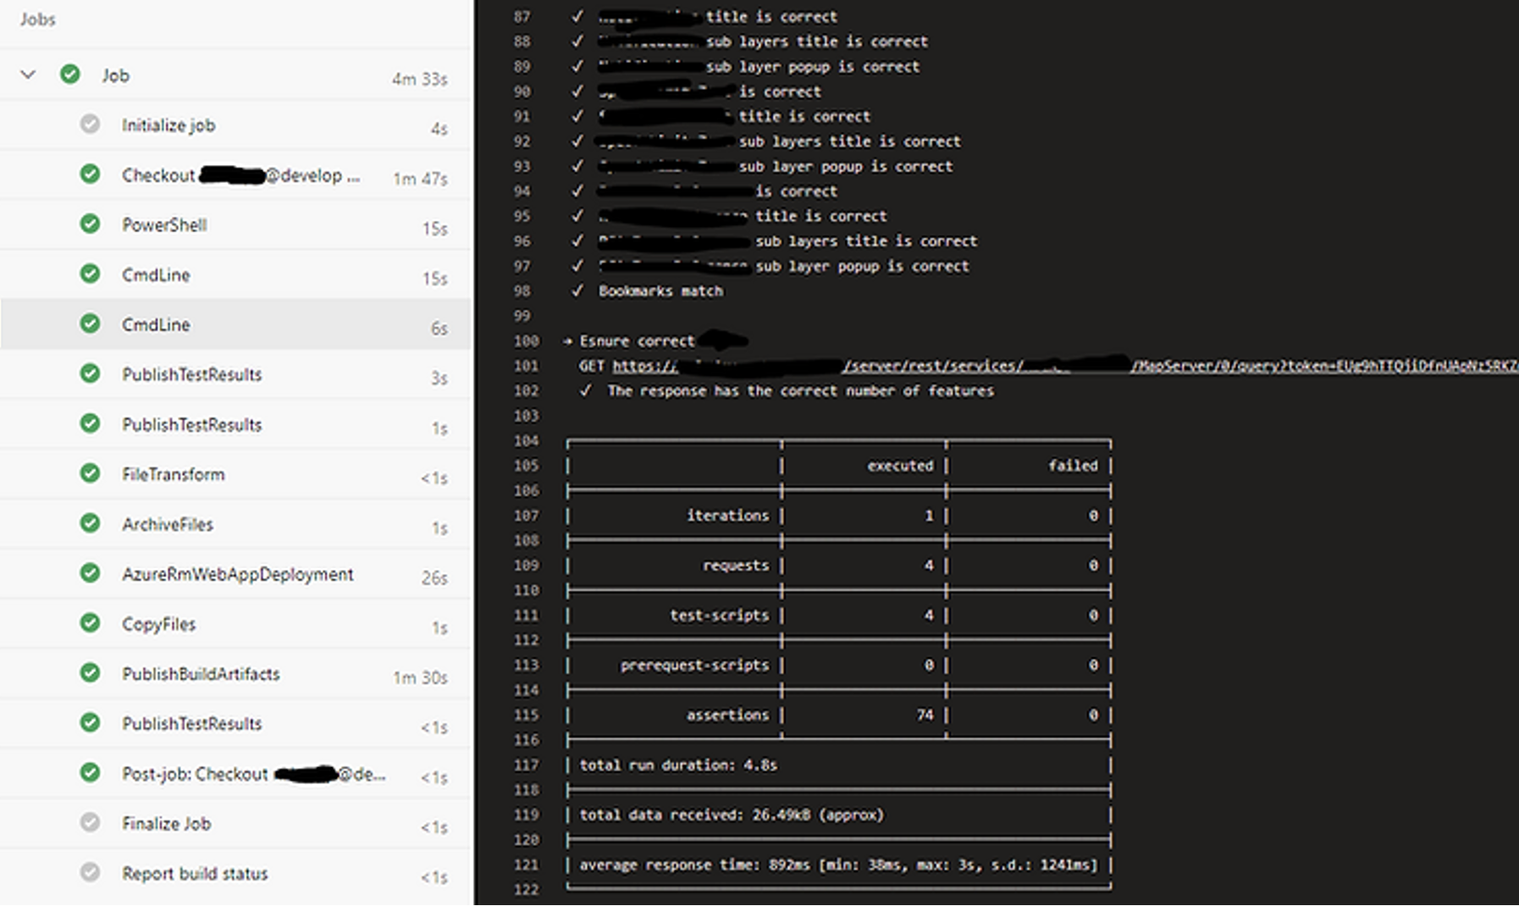Click the 'average response time: 892ms' line

coord(838,865)
